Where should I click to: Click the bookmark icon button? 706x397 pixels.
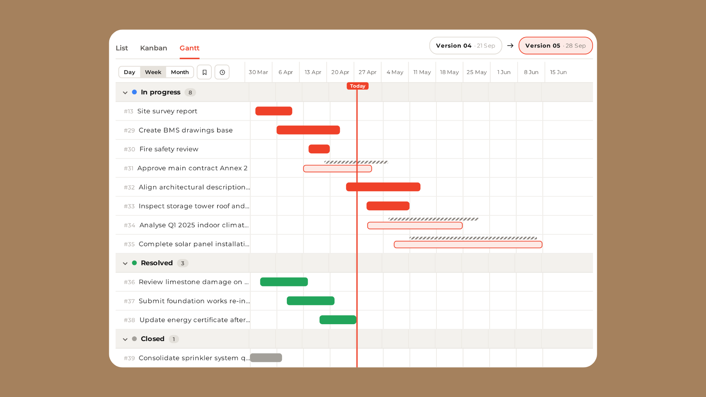pos(204,72)
